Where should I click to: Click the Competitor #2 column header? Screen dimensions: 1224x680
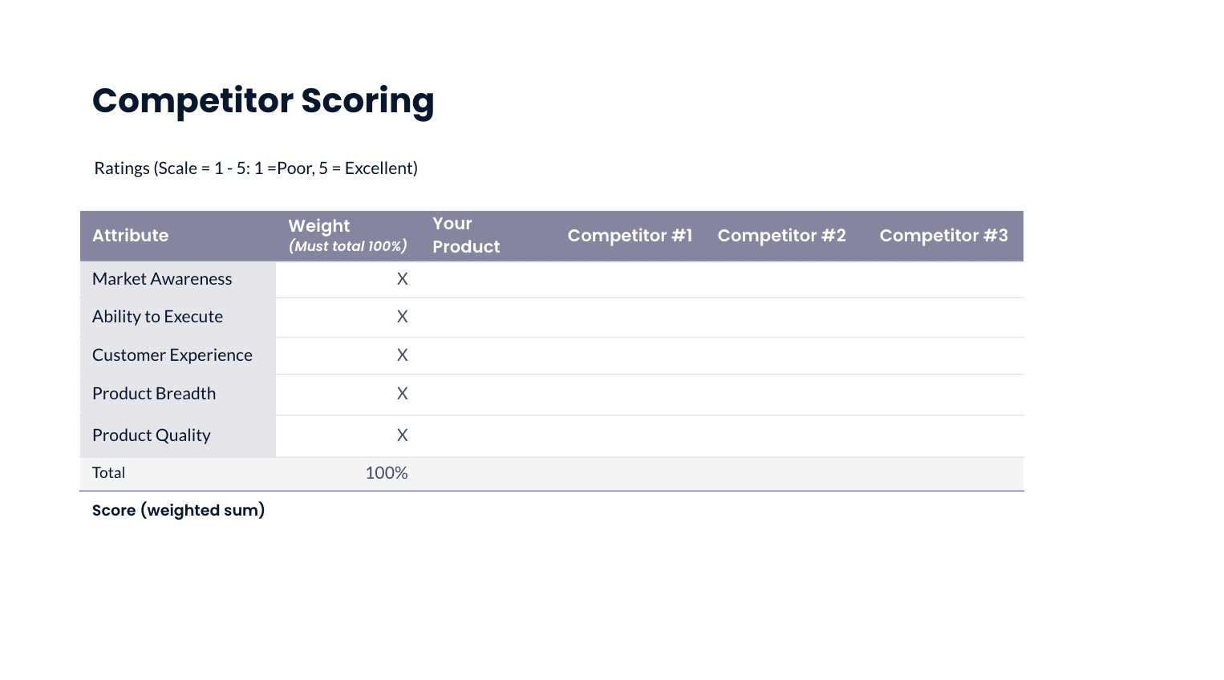coord(781,236)
